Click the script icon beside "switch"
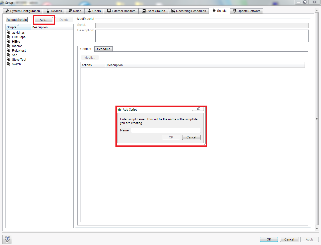Viewport: 321px width, 245px height. pos(9,64)
